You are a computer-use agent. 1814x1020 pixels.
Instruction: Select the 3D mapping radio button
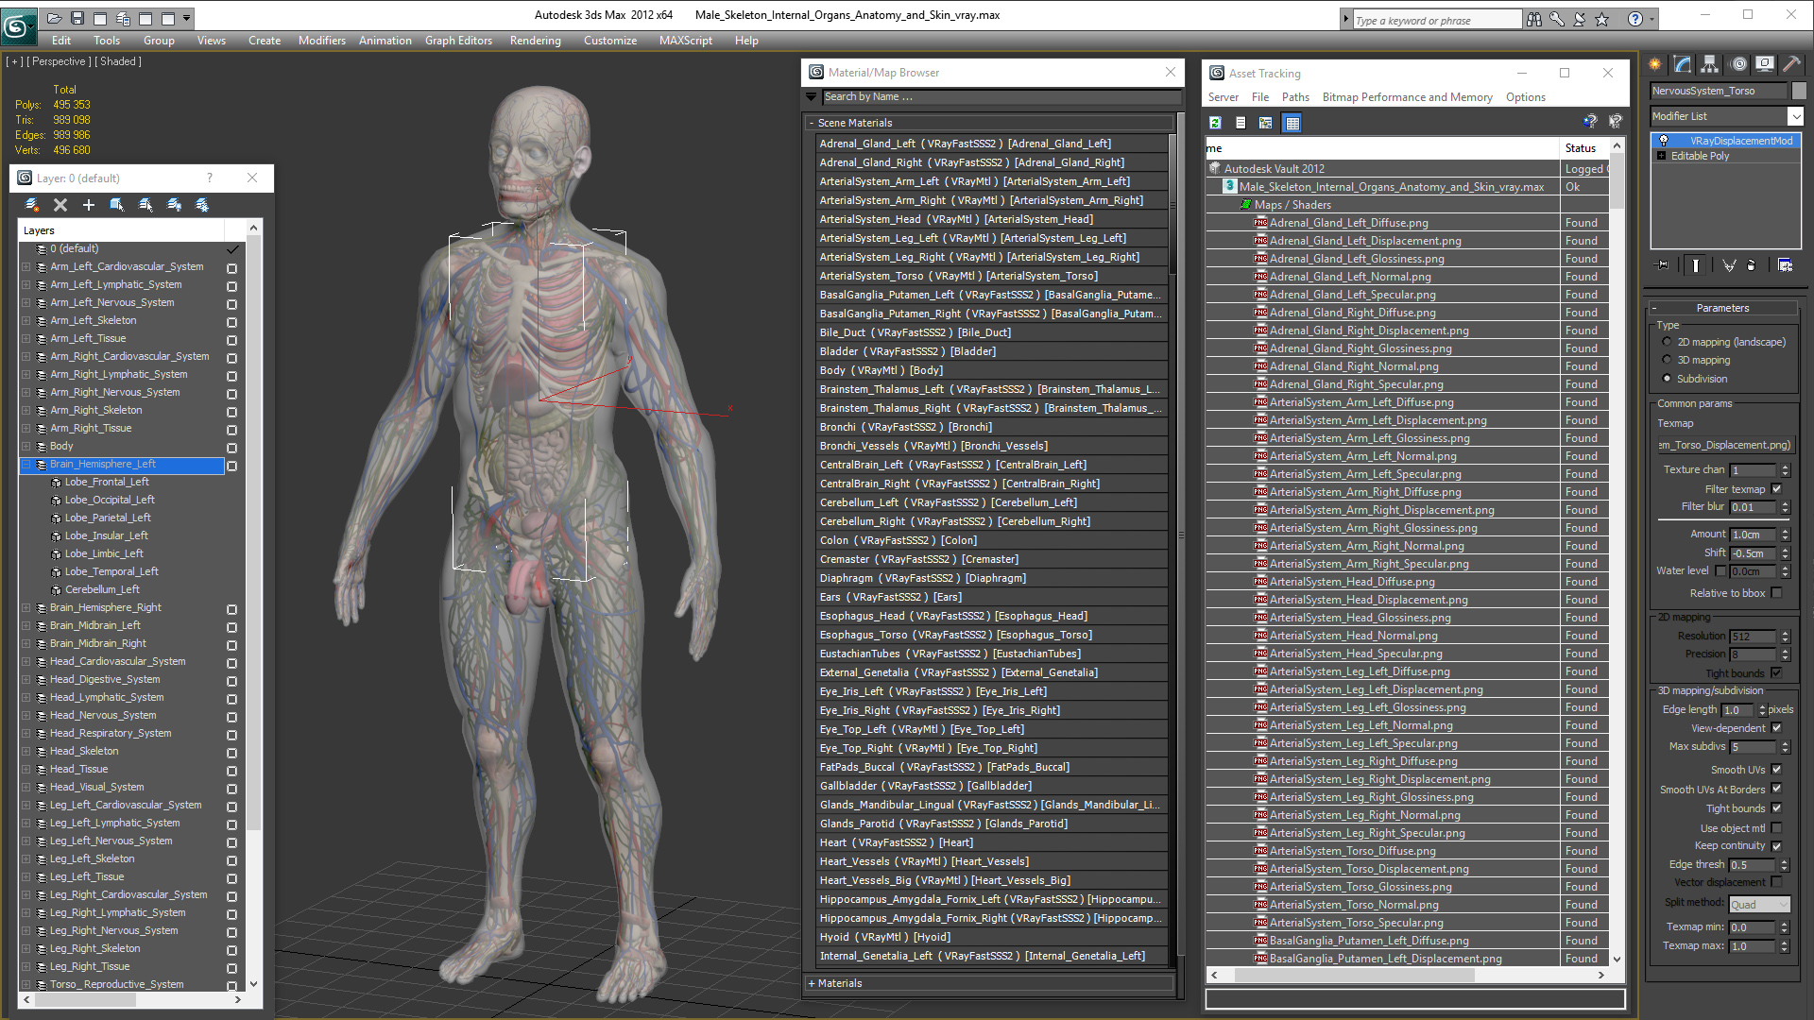[1667, 360]
